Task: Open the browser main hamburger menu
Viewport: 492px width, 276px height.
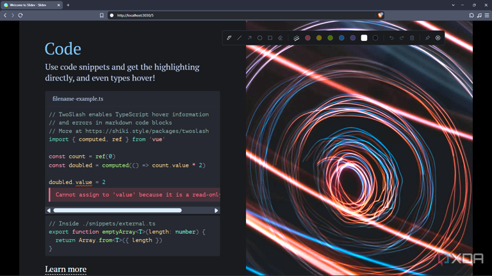Action: click(x=487, y=15)
